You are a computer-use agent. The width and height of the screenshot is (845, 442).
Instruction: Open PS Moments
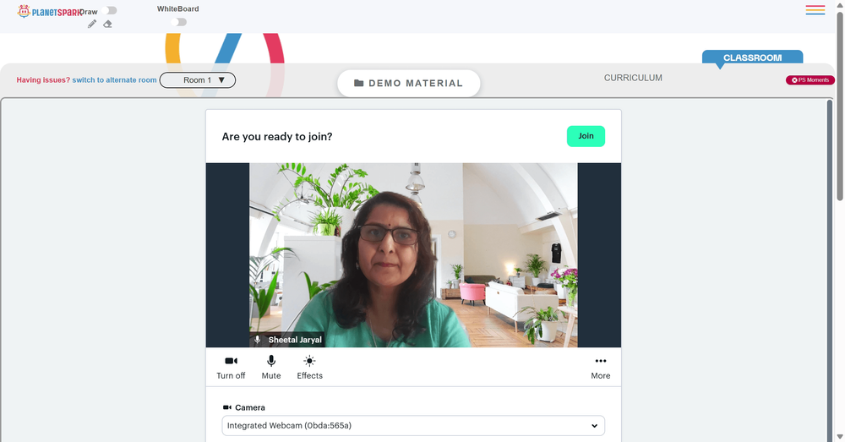coord(810,79)
